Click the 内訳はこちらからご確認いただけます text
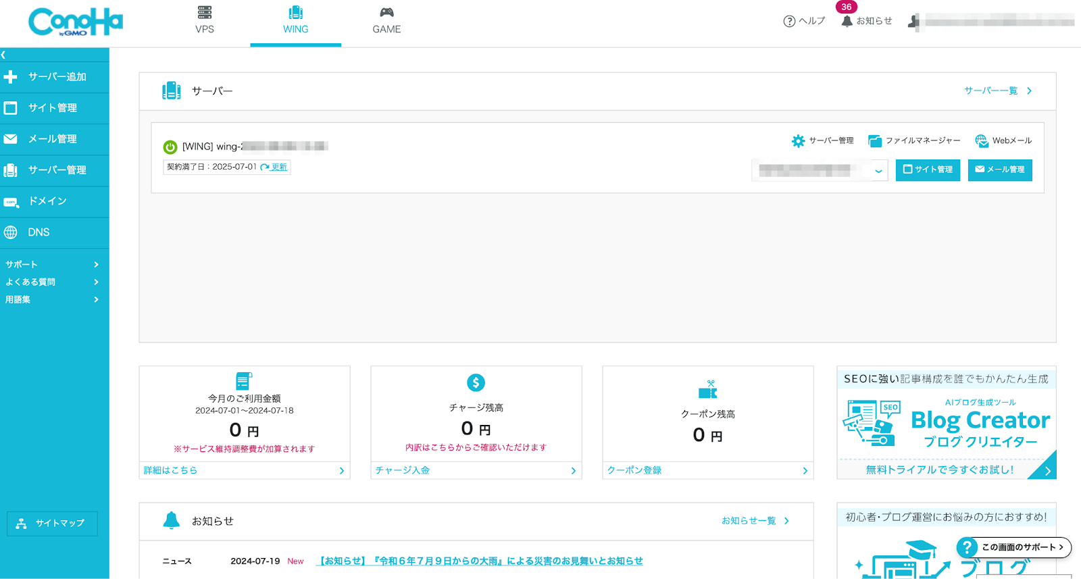 (x=476, y=447)
